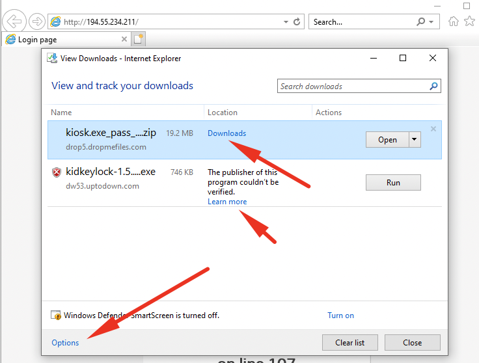Close the Login page tab

tap(124, 39)
